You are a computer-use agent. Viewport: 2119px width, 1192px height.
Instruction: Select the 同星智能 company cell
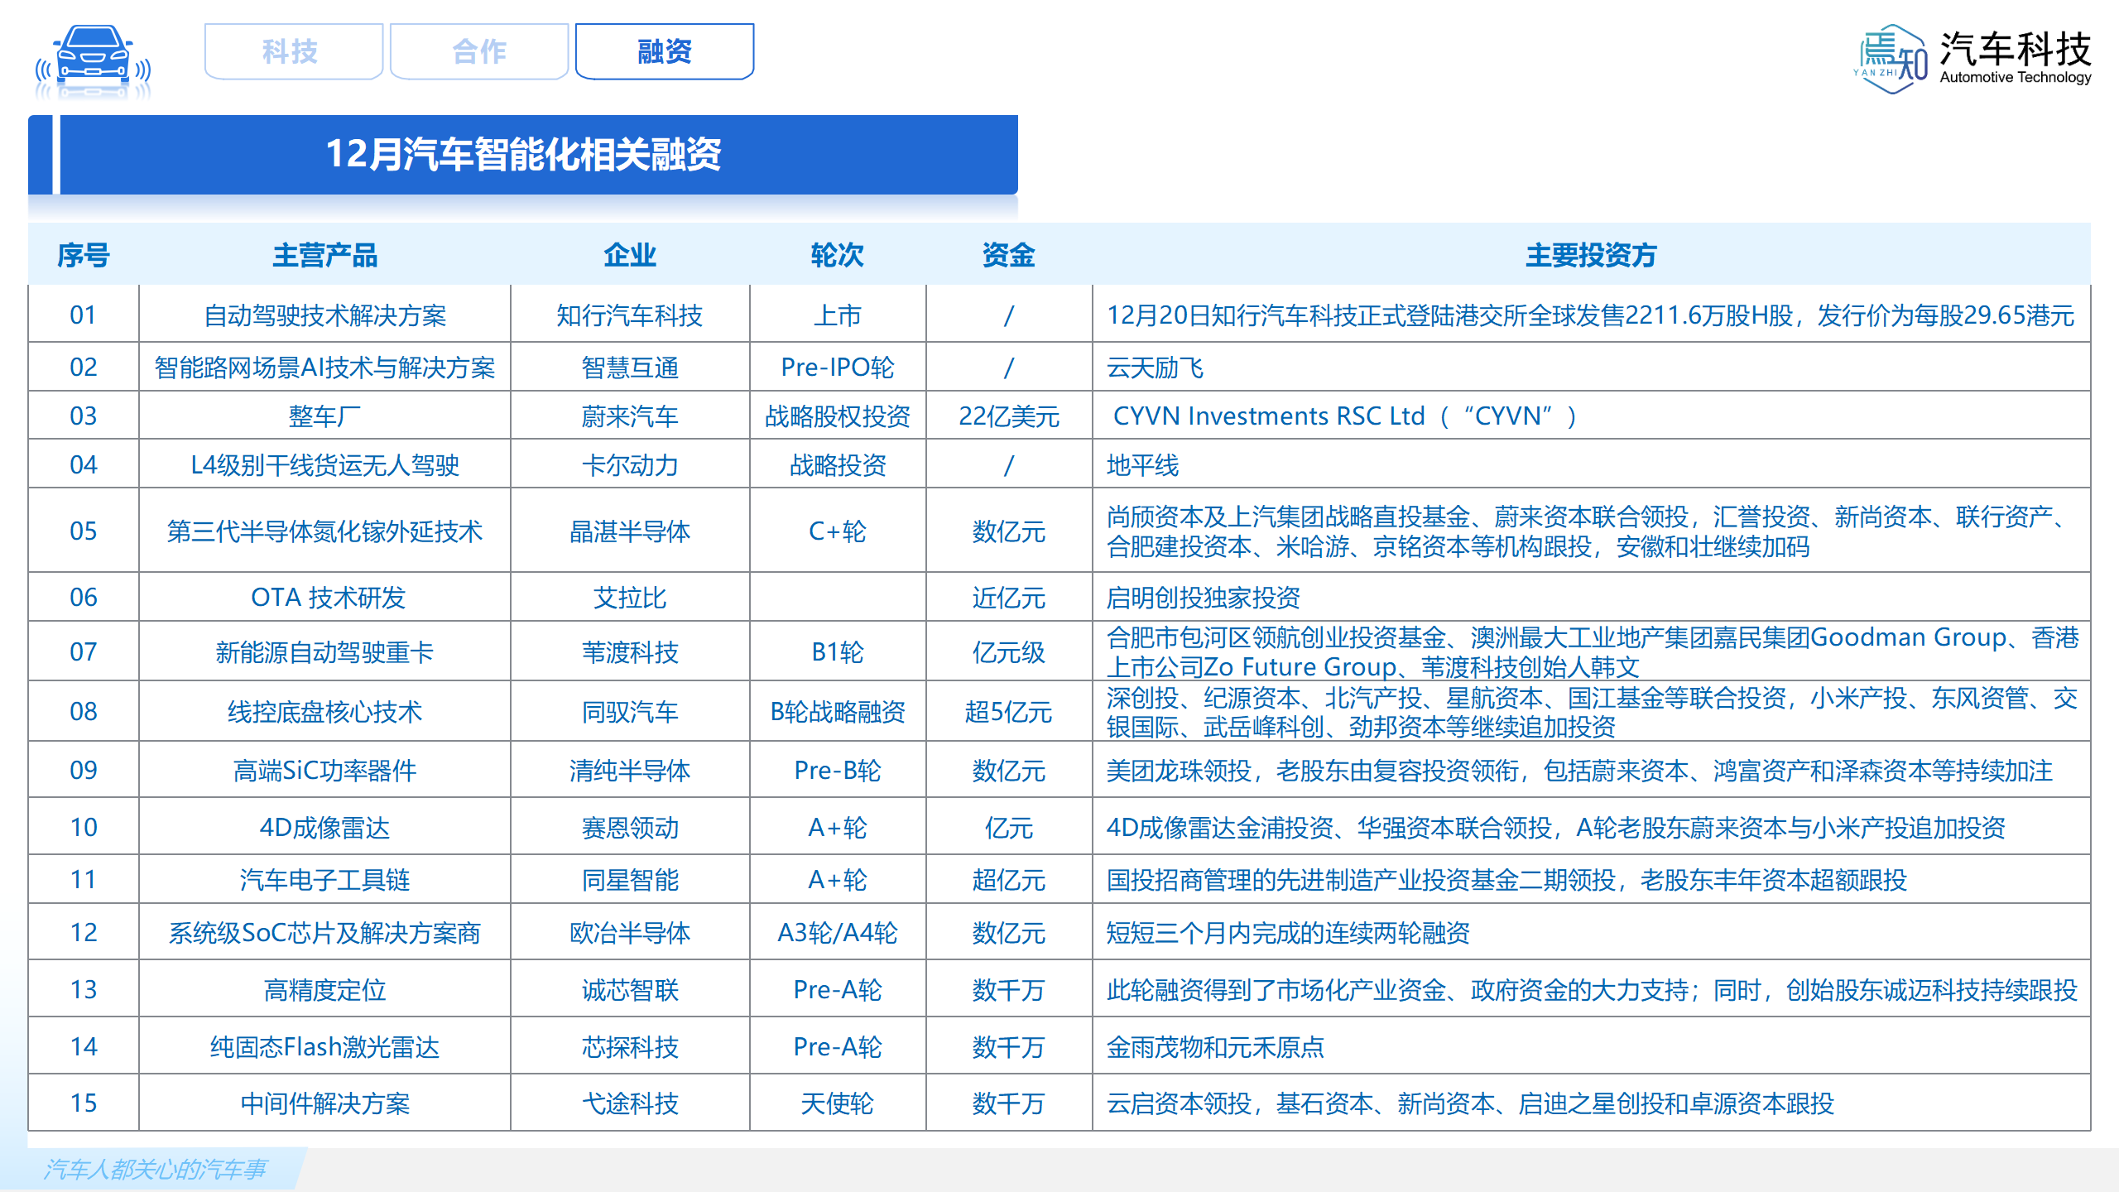tap(630, 879)
